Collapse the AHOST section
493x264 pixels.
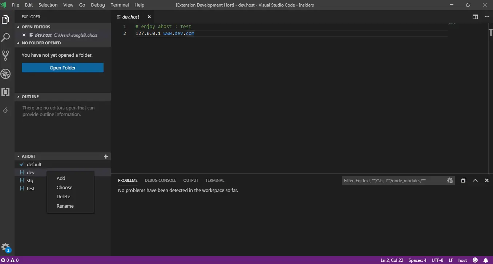[x=19, y=156]
